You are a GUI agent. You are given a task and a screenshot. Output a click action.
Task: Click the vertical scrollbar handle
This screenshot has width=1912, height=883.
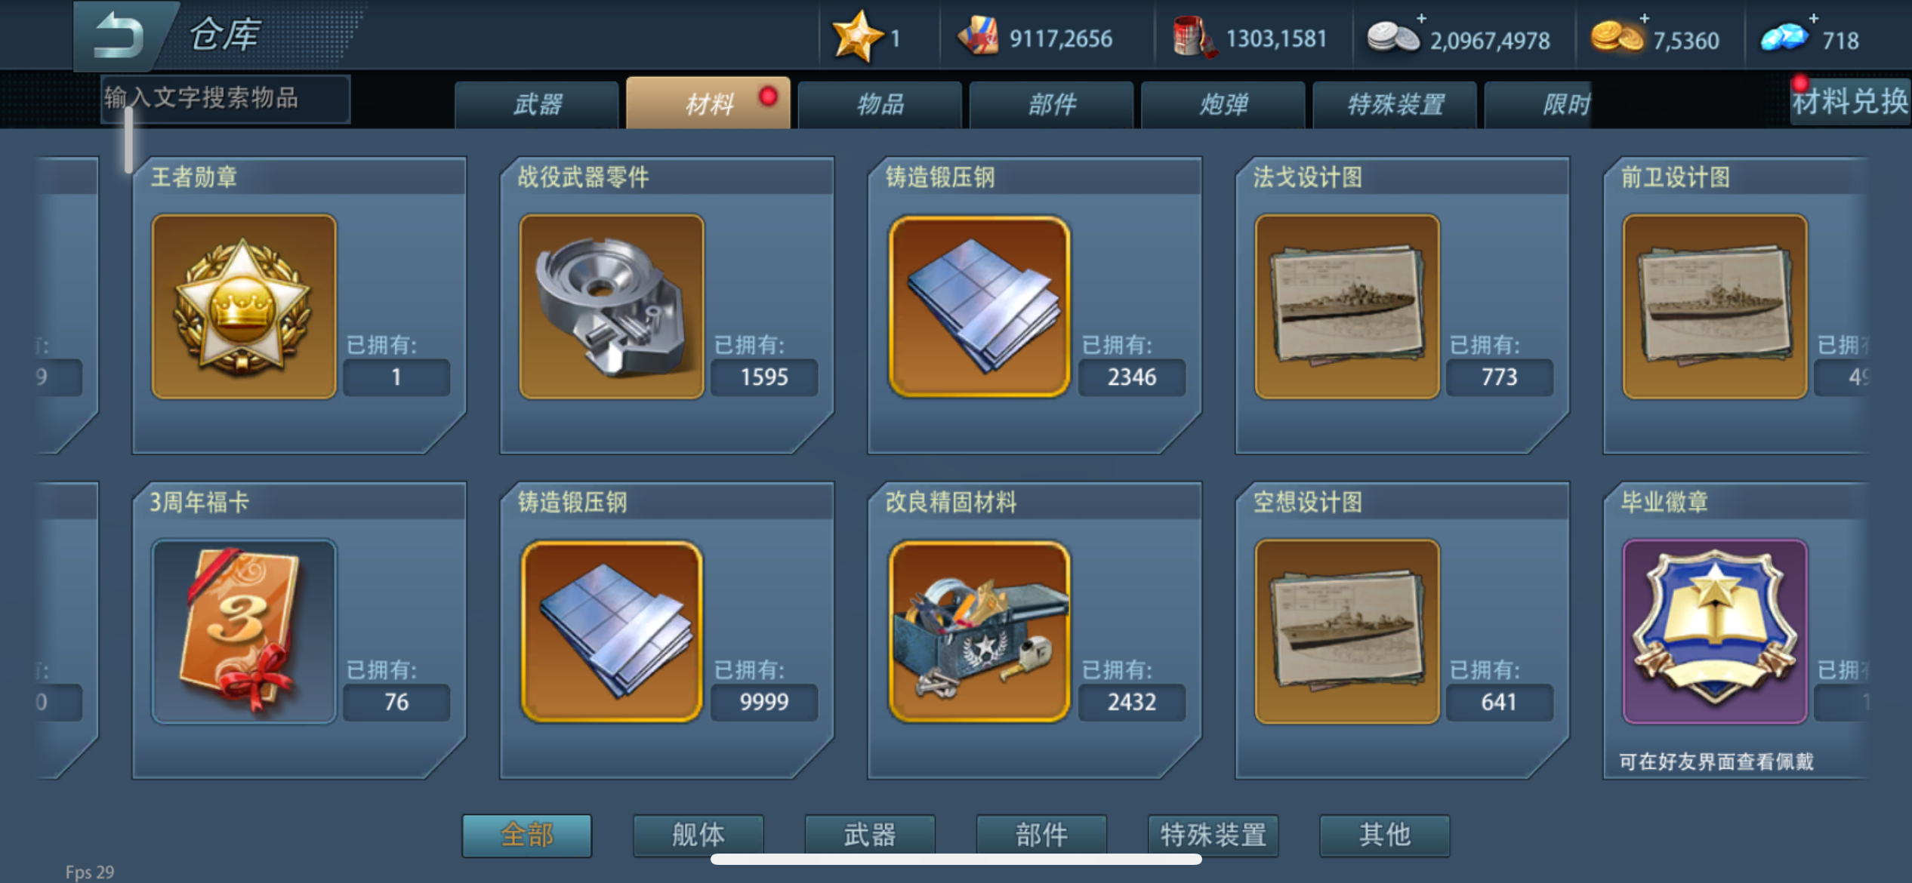129,140
